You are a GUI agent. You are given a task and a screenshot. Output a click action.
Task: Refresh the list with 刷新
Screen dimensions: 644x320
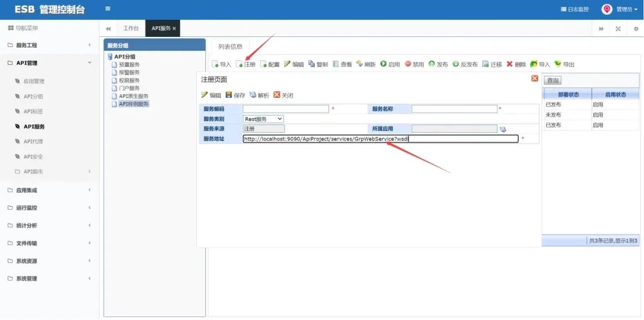(366, 64)
